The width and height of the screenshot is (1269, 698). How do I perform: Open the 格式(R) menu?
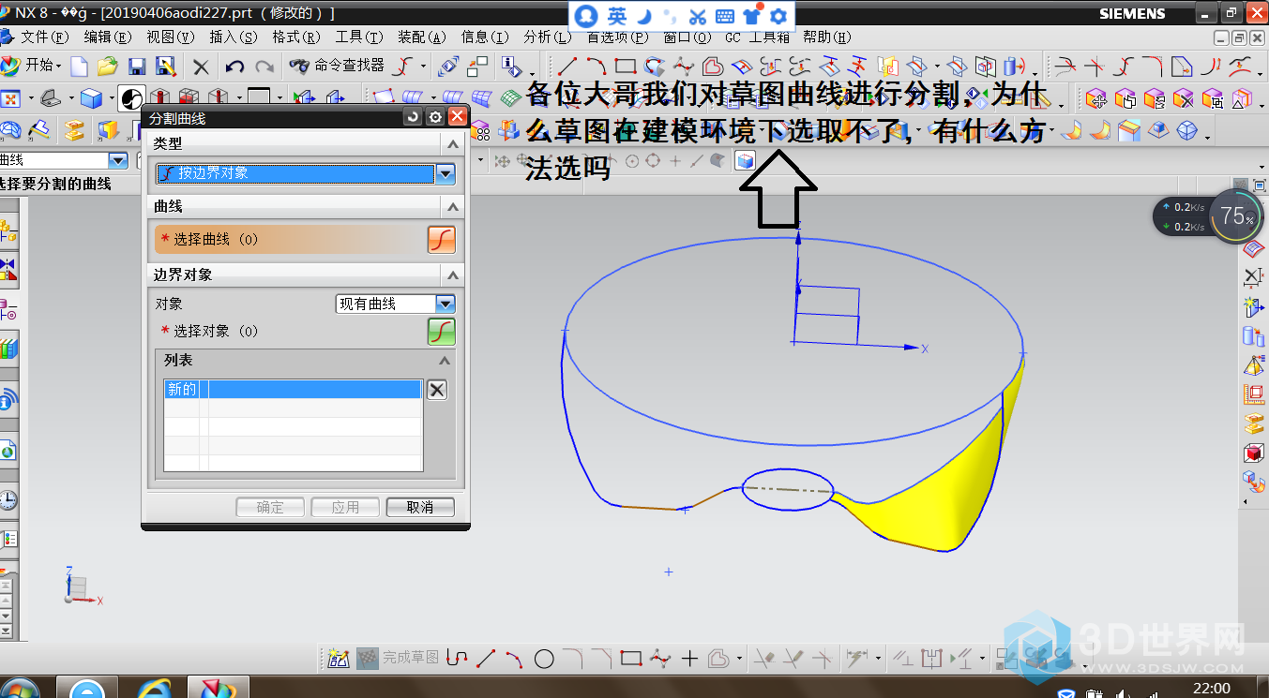coord(296,37)
